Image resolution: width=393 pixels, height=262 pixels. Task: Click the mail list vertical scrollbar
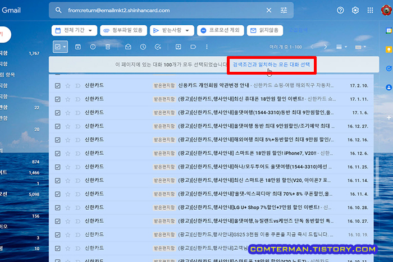pos(377,177)
